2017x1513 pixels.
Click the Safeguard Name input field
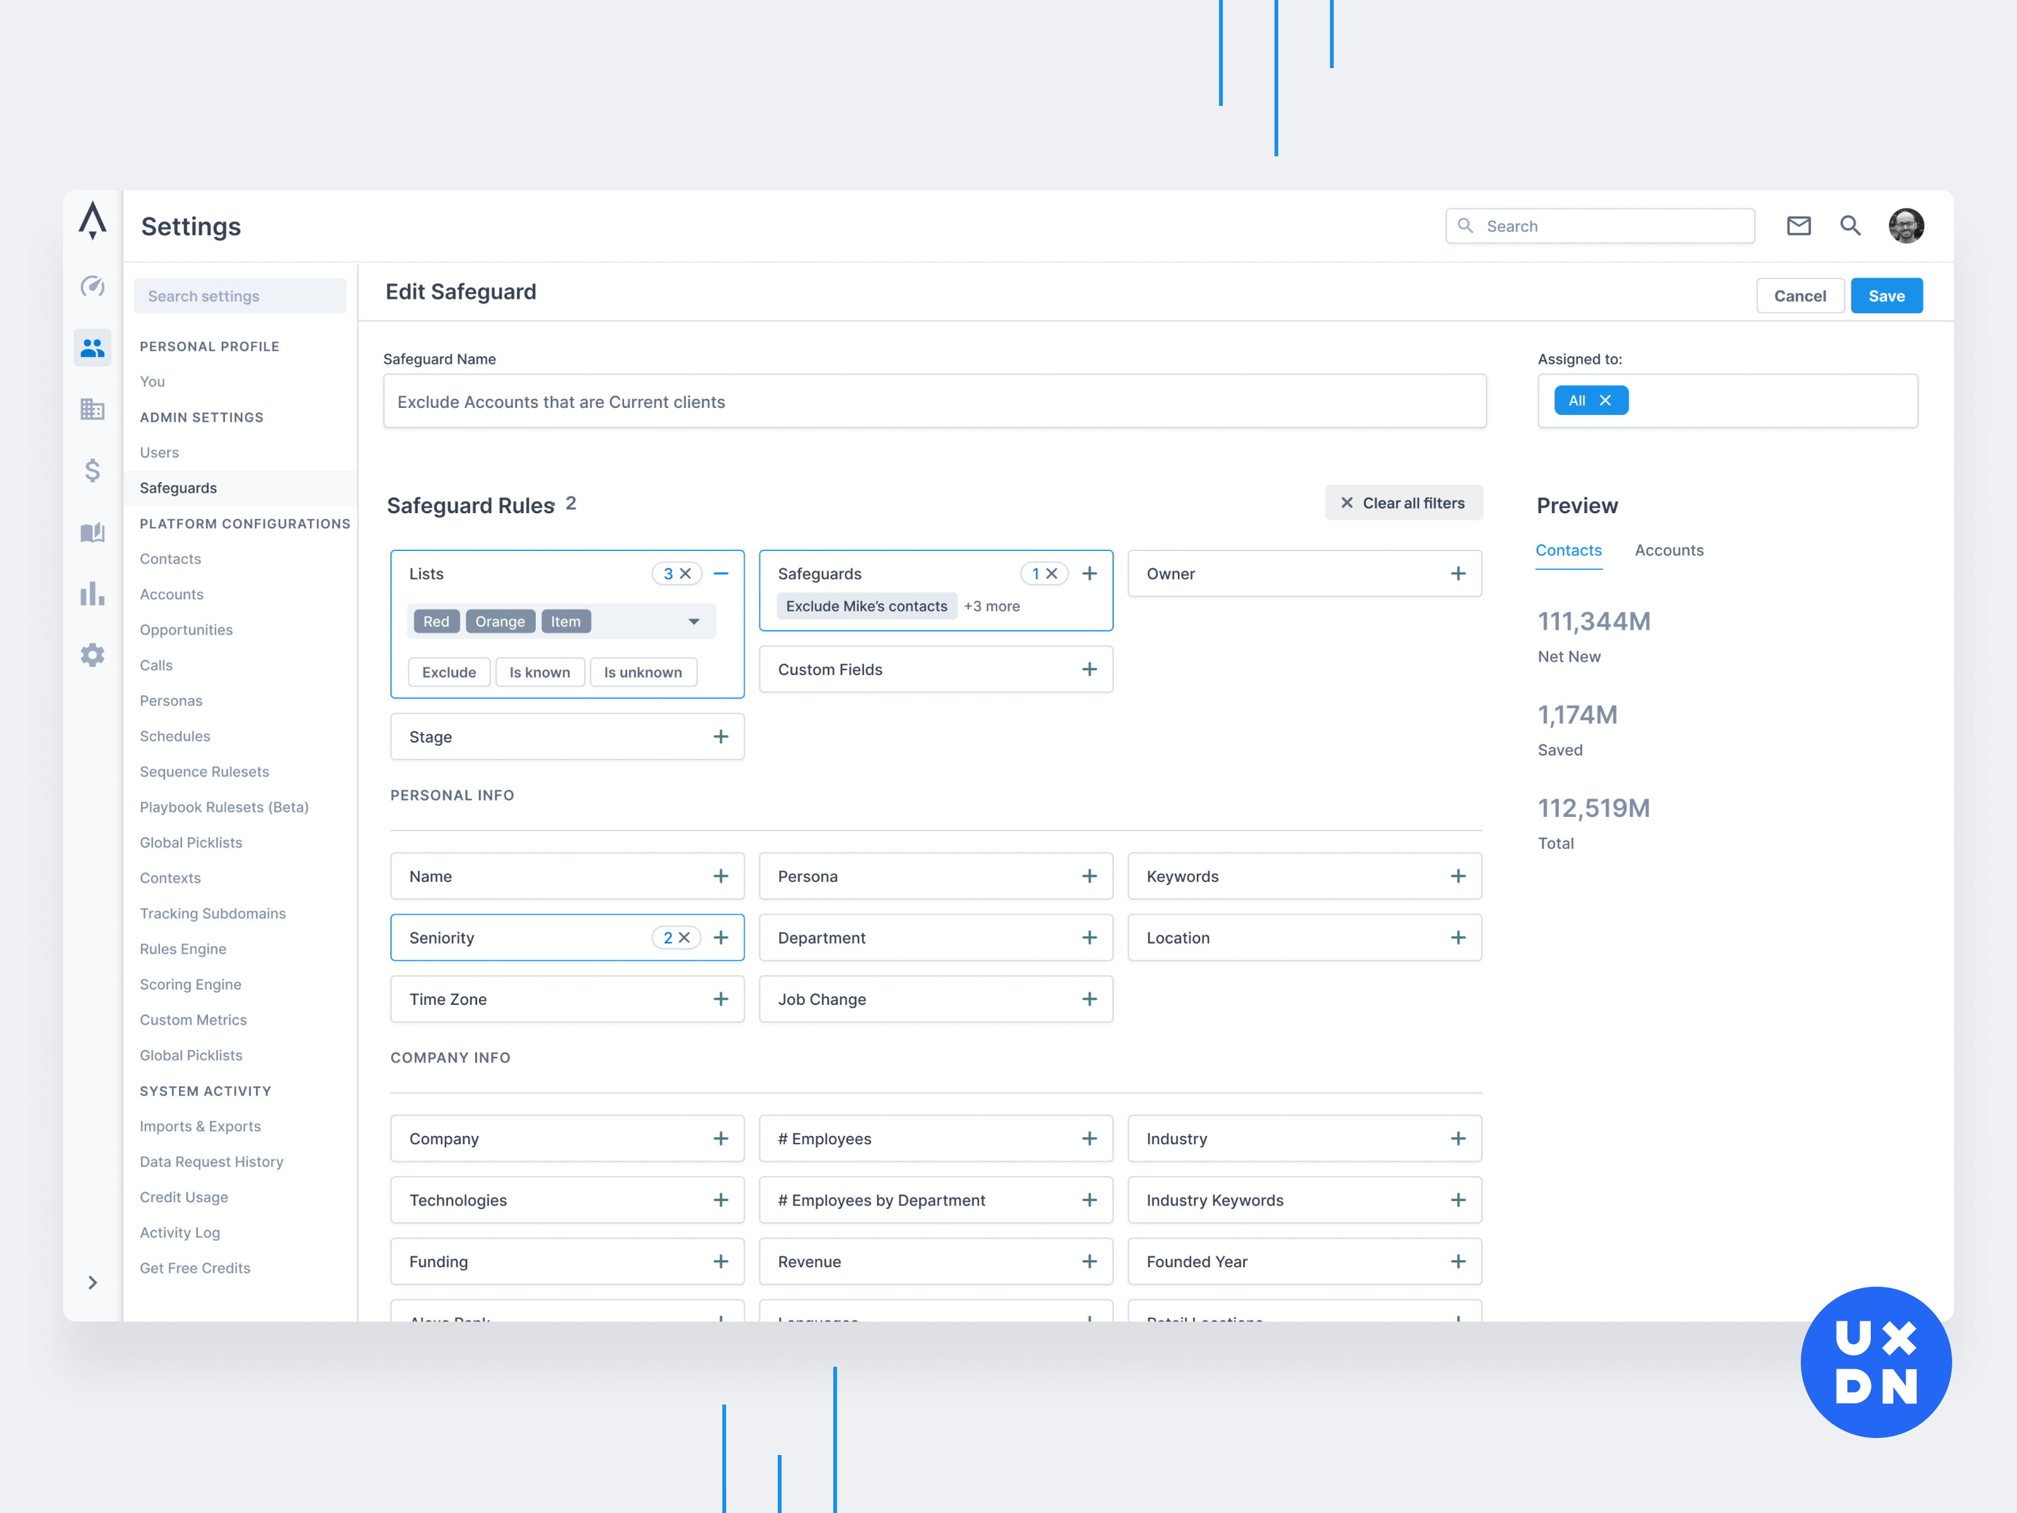[x=933, y=402]
